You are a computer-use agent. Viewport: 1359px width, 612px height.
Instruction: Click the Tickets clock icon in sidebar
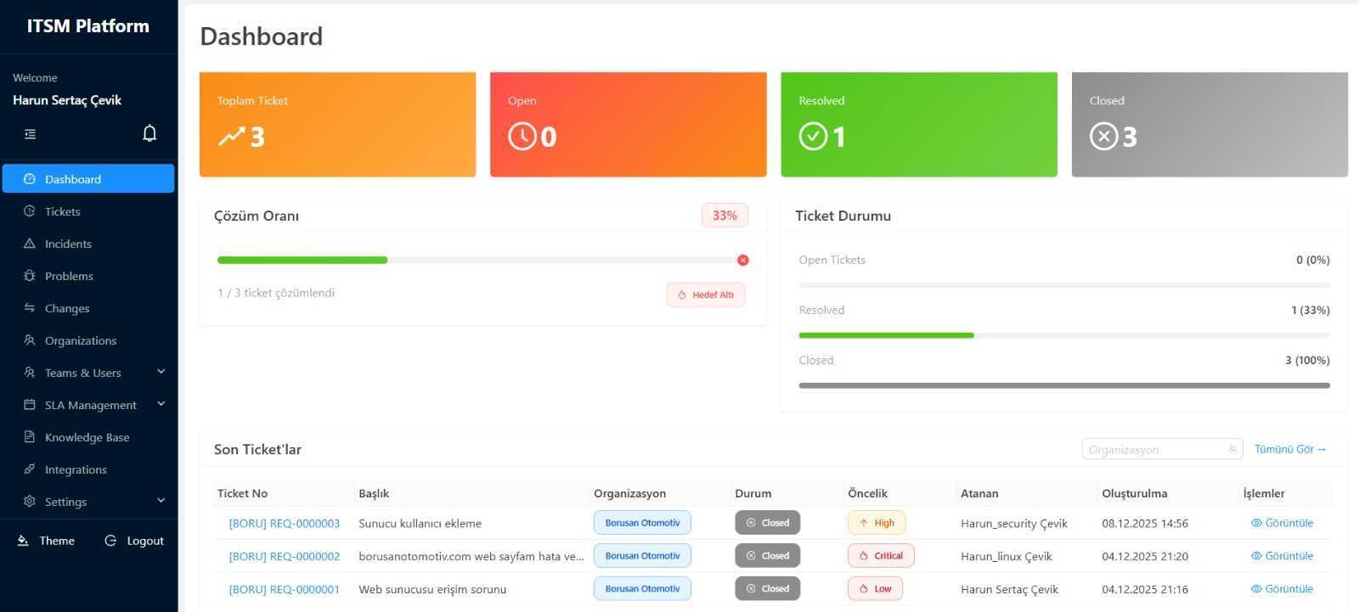30,211
